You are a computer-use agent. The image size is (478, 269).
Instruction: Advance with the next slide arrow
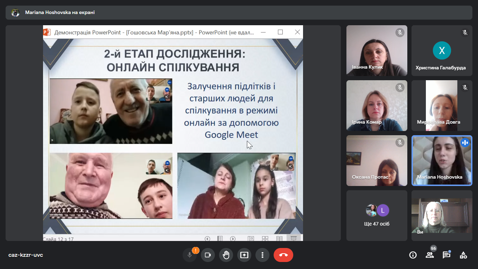coord(233,239)
